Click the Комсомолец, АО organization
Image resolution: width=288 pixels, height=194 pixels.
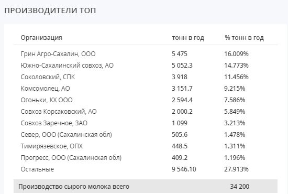45,89
